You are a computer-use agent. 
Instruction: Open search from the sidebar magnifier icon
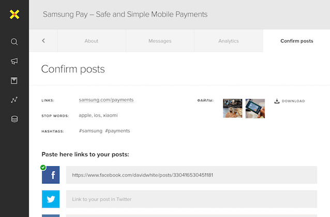pos(14,41)
